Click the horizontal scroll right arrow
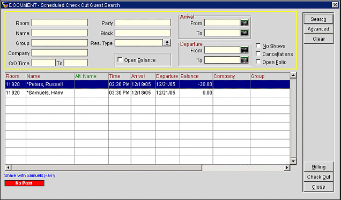This screenshot has width=341, height=200. click(x=287, y=167)
